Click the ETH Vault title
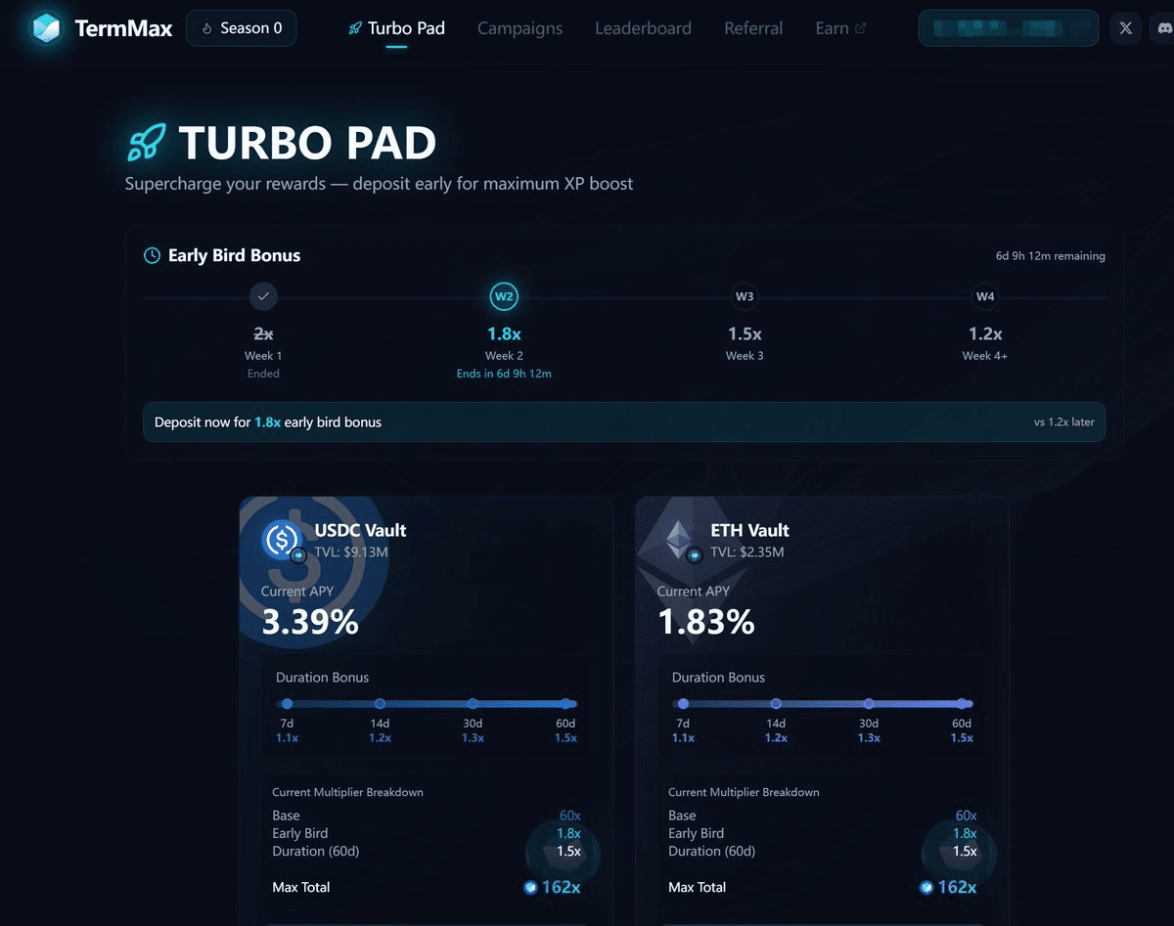 tap(749, 531)
